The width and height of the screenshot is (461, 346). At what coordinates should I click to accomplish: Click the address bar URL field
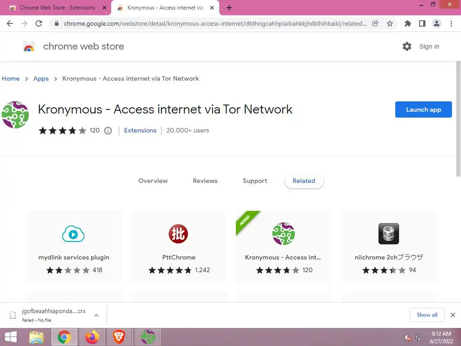click(215, 23)
